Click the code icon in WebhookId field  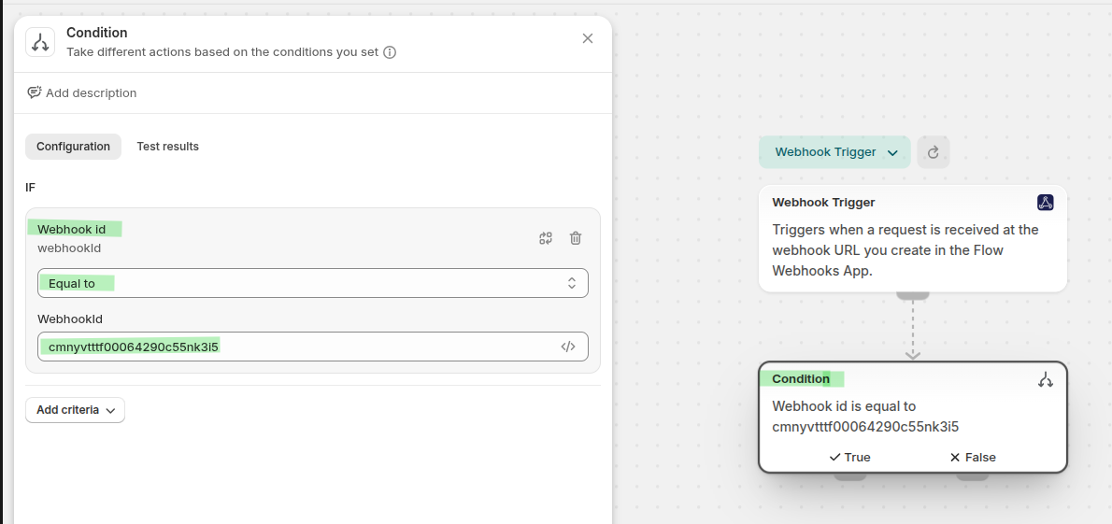(x=568, y=347)
